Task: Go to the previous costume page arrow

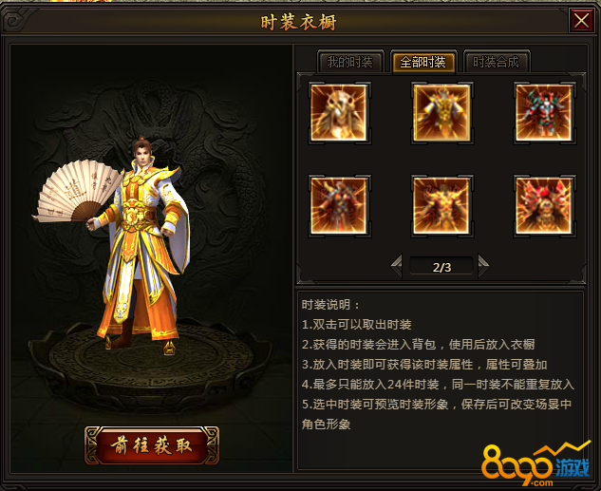Action: tap(397, 265)
